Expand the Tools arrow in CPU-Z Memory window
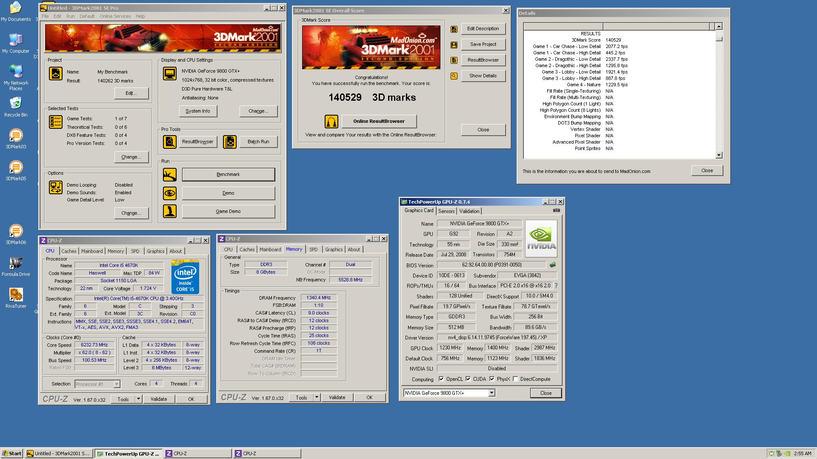The image size is (817, 459). (x=317, y=397)
